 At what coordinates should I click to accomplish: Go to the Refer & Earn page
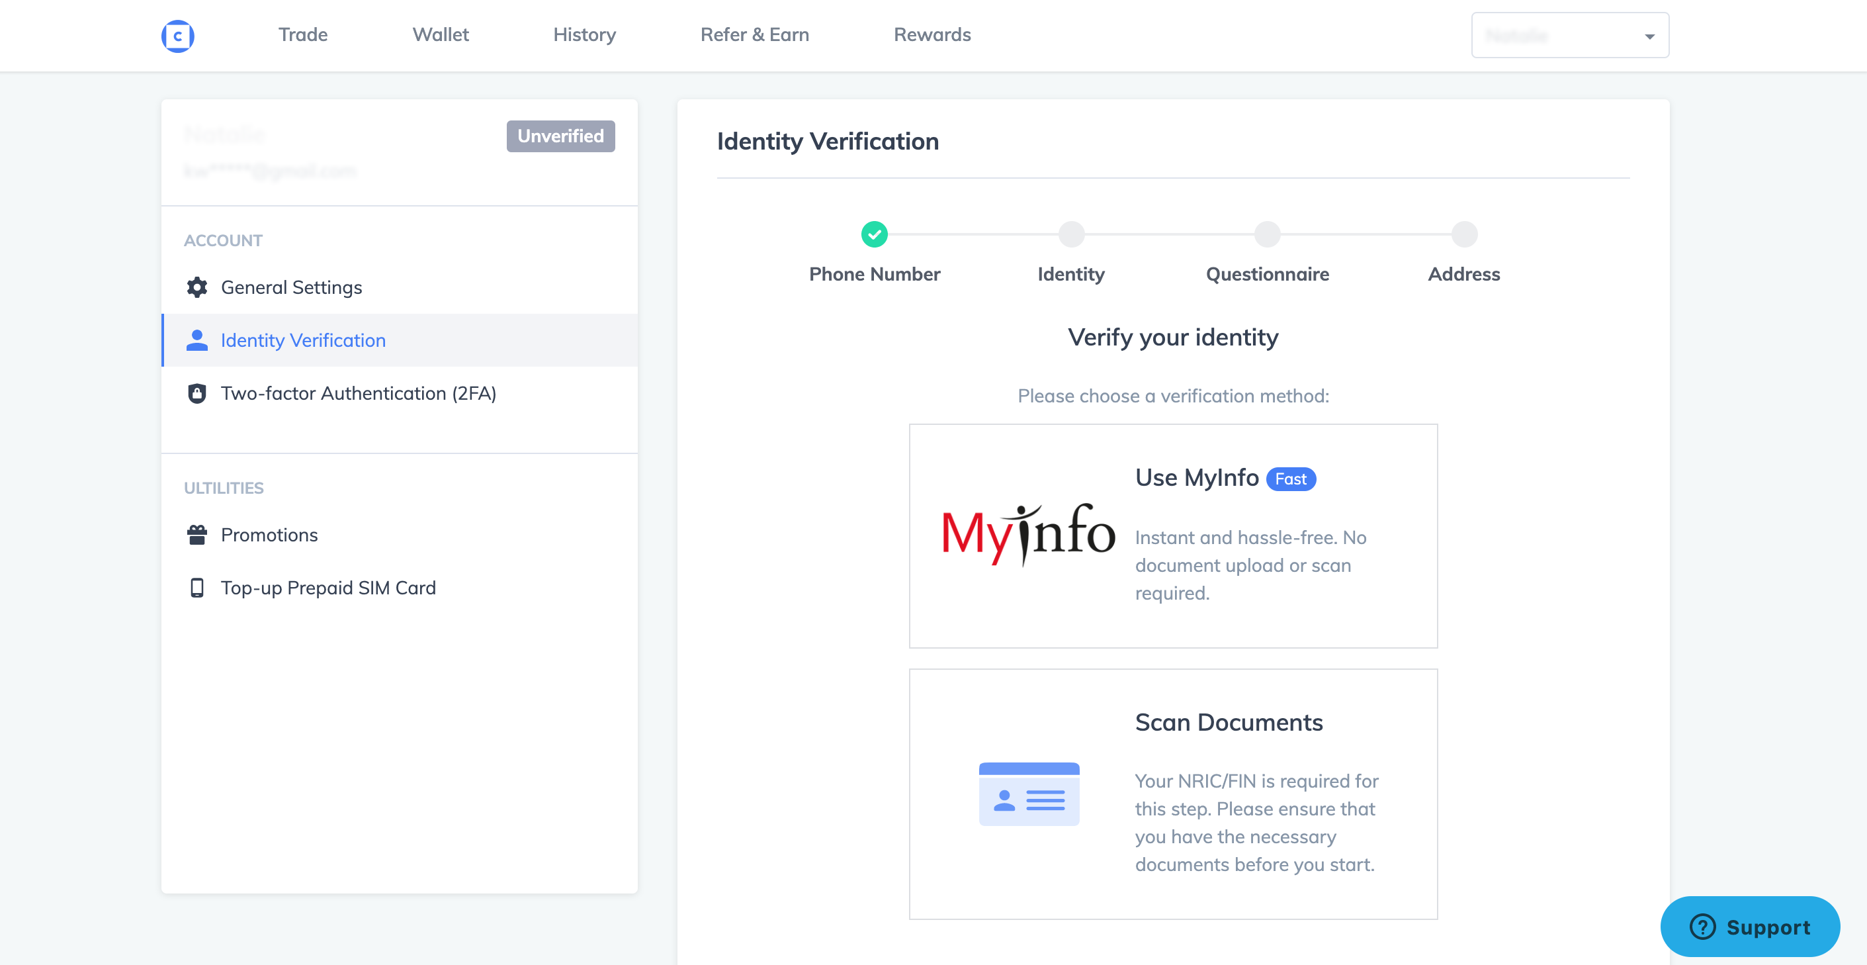click(754, 35)
